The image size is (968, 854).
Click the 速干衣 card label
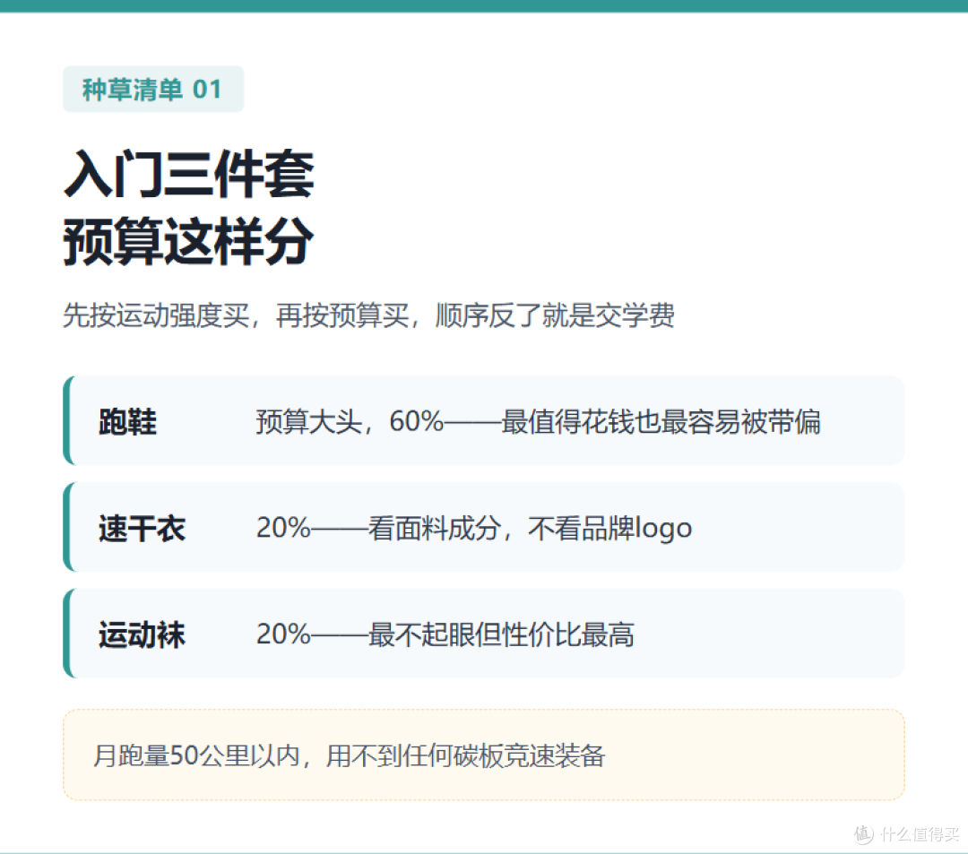(x=142, y=529)
